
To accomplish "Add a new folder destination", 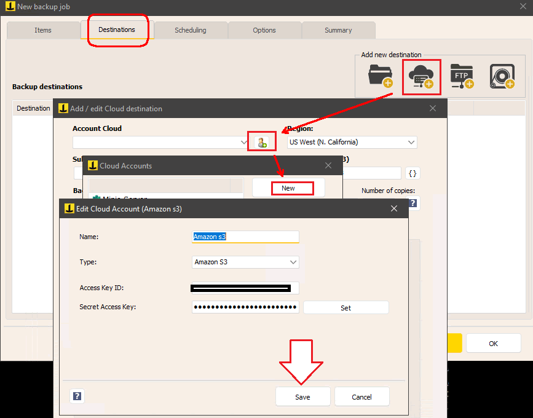I will (381, 76).
